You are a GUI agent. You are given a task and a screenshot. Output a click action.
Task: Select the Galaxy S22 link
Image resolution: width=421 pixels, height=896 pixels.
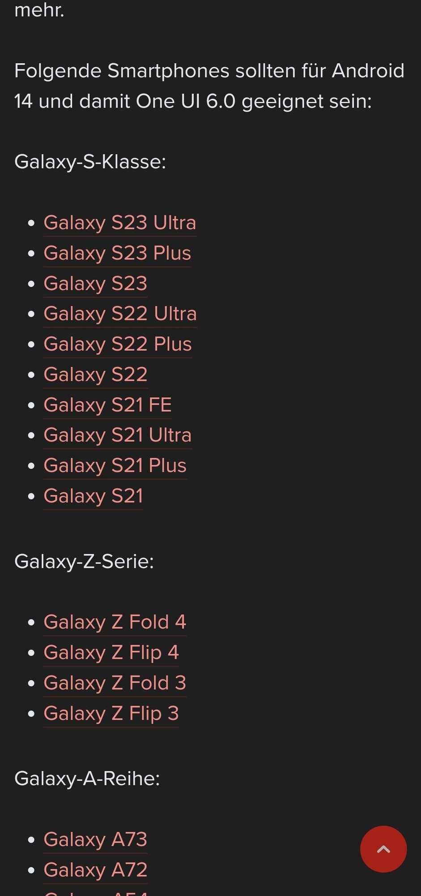point(95,375)
